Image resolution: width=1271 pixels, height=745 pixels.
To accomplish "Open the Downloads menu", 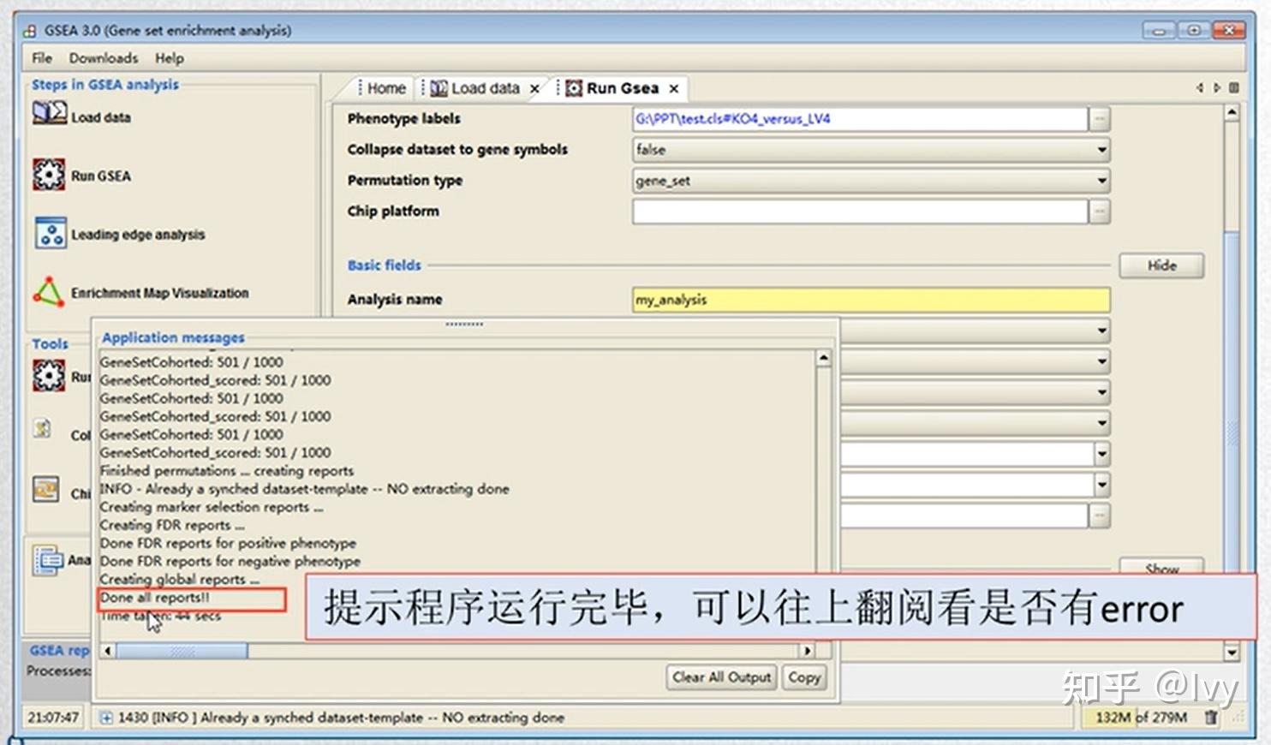I will point(102,57).
